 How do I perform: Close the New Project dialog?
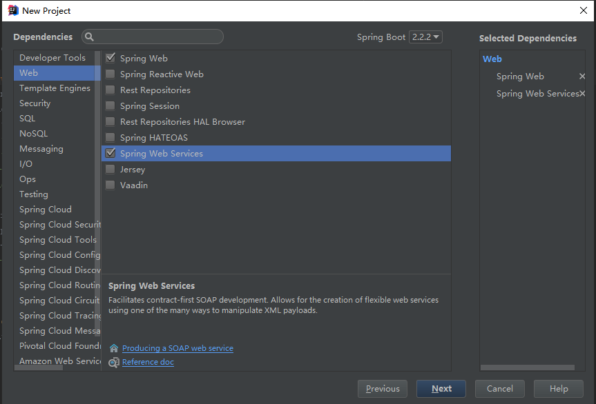pos(583,10)
